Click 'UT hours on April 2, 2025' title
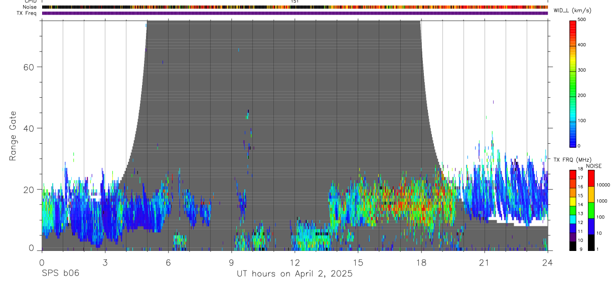The width and height of the screenshot is (616, 284). [x=294, y=274]
